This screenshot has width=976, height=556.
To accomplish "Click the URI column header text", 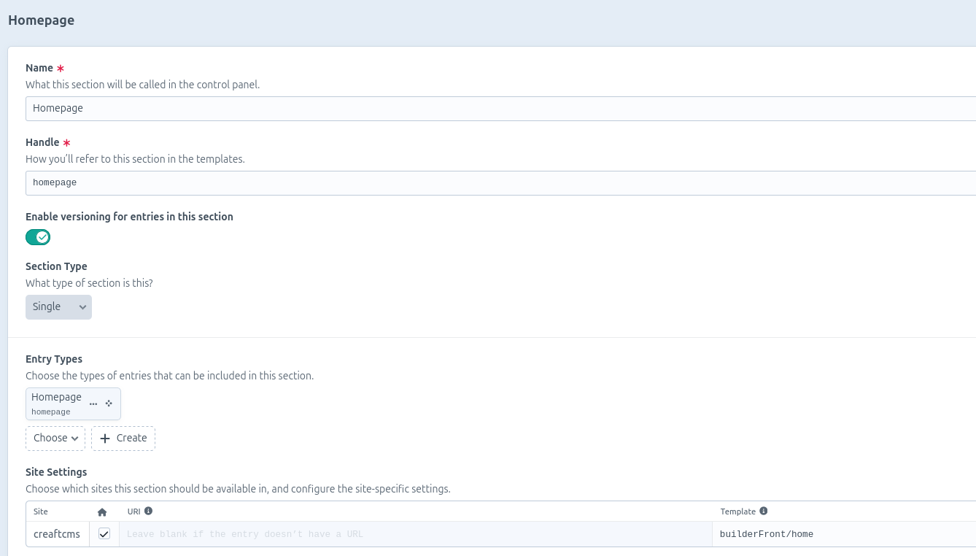I will click(133, 511).
